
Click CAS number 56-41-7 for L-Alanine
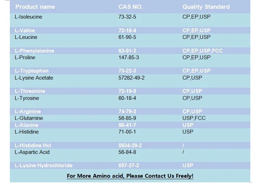click(127, 125)
